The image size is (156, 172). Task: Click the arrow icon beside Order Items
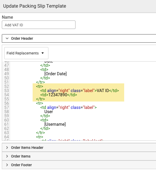pos(7,156)
